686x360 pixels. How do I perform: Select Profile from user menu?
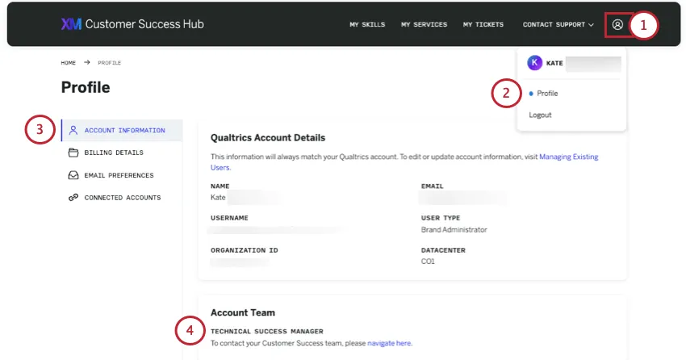click(547, 94)
